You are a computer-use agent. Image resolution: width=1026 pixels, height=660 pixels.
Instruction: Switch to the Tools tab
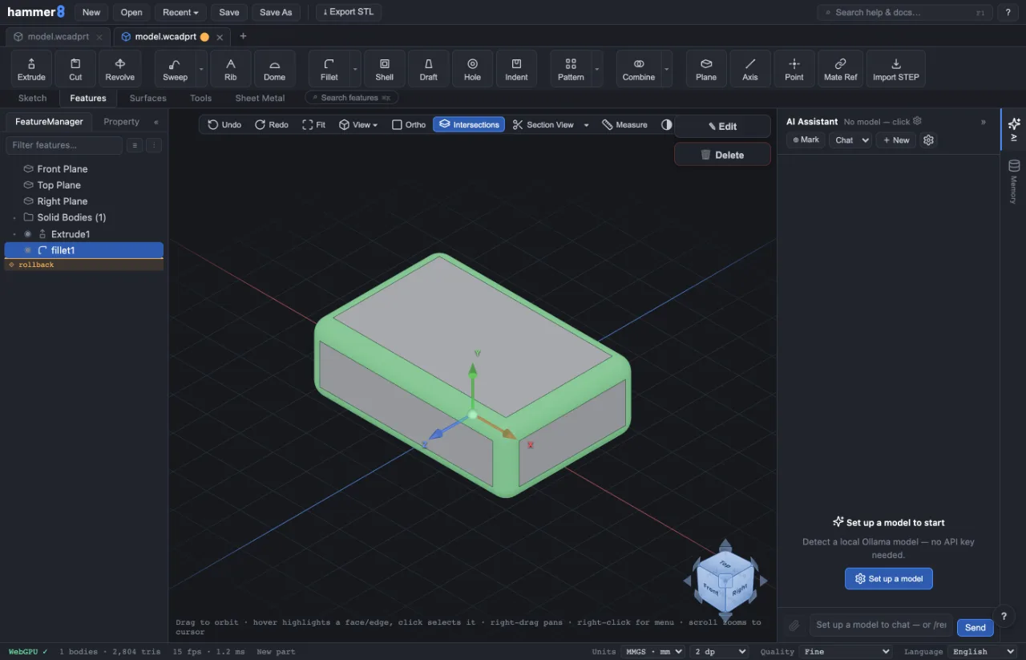click(201, 98)
